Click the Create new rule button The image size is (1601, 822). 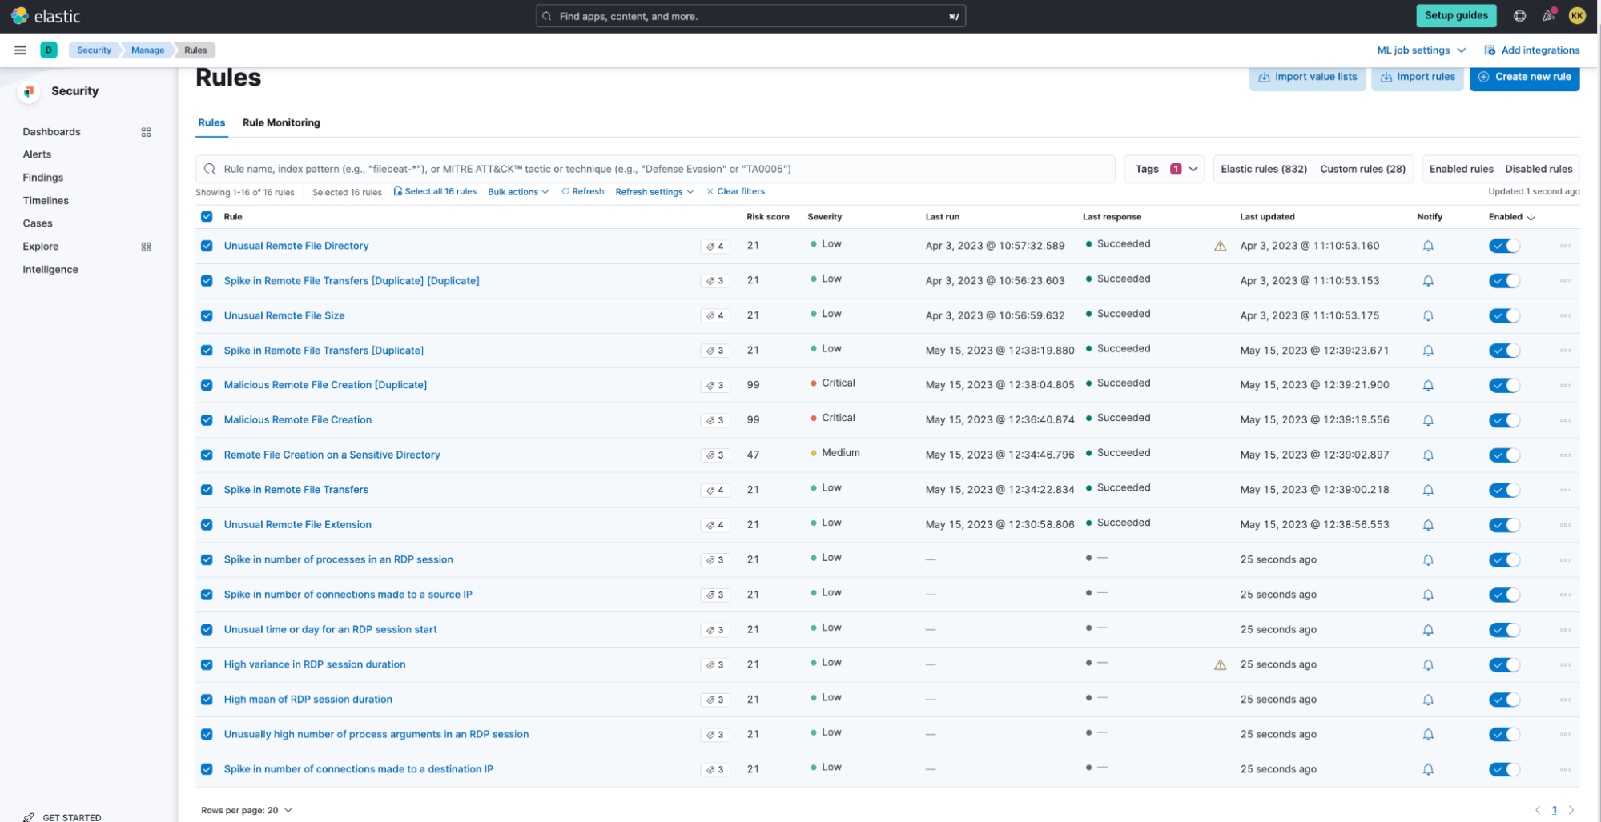tap(1524, 78)
